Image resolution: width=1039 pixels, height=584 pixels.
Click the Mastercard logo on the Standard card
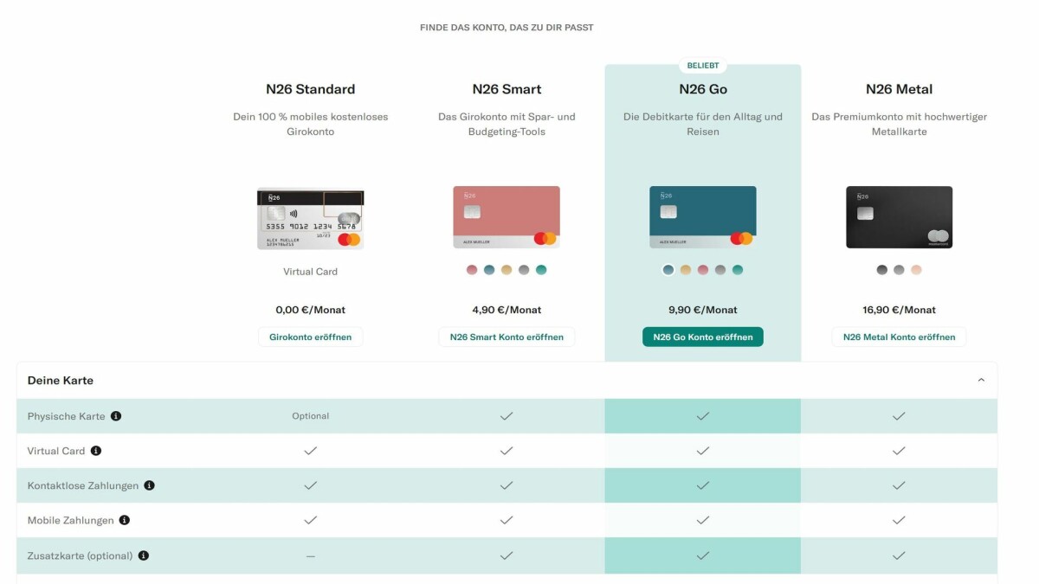coord(347,239)
